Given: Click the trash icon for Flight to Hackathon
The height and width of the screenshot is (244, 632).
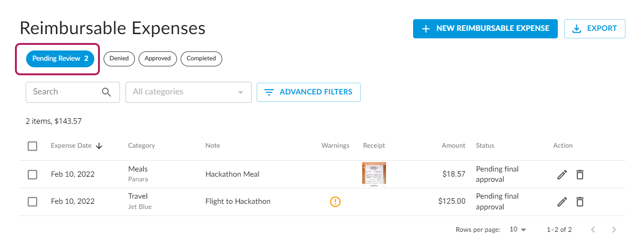Looking at the screenshot, I should 580,202.
